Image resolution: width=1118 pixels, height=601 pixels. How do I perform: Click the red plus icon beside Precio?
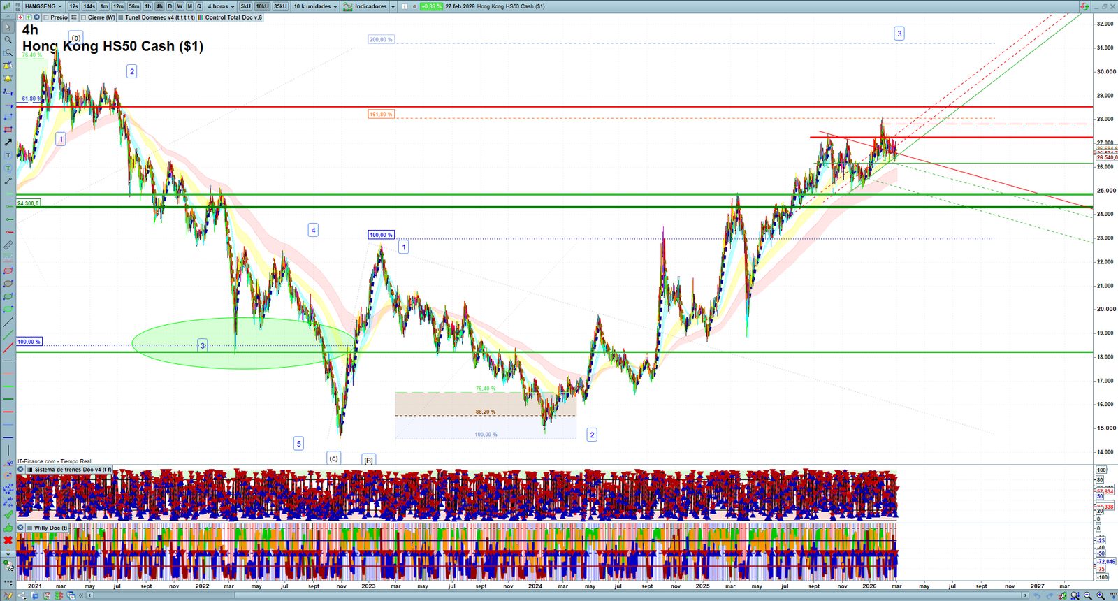21,17
